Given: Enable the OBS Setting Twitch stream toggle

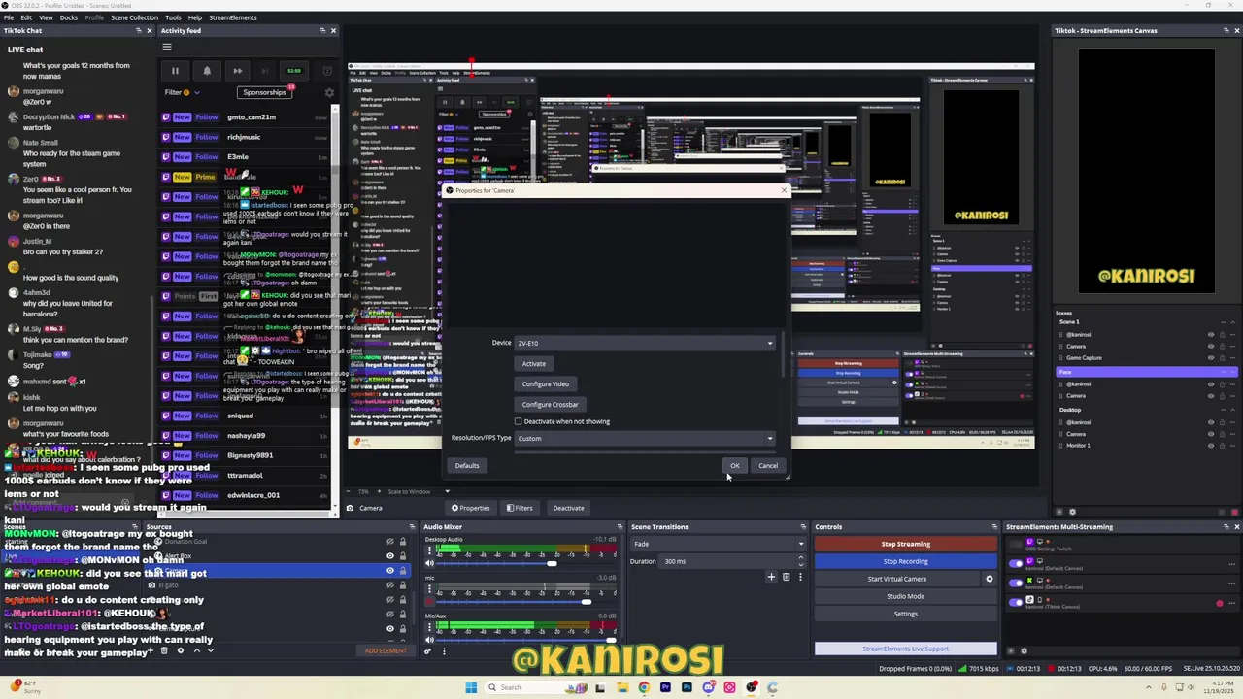Looking at the screenshot, I should (x=1016, y=546).
